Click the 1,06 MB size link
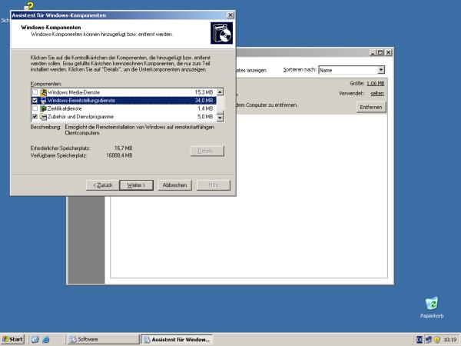Screen dimensions: 461x346 [376, 83]
